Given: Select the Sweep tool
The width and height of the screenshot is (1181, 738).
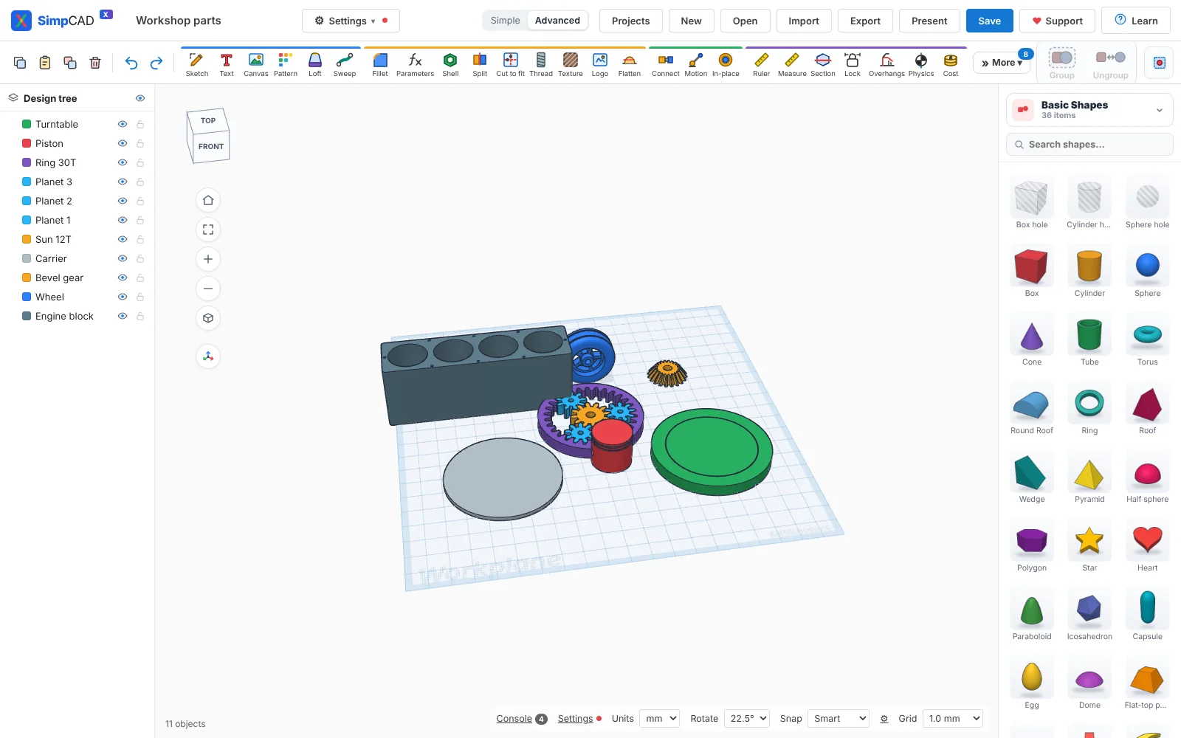Looking at the screenshot, I should coord(345,64).
